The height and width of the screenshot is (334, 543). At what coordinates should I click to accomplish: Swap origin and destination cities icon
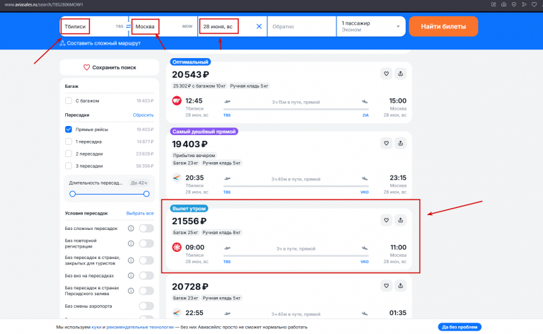coord(129,26)
